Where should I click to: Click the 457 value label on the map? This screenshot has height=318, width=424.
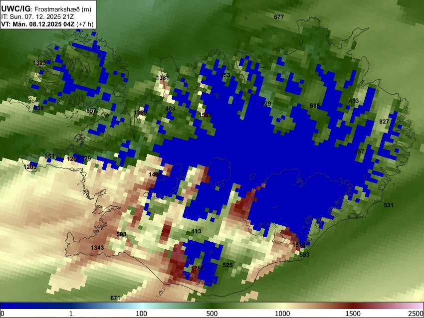[x=359, y=152]
